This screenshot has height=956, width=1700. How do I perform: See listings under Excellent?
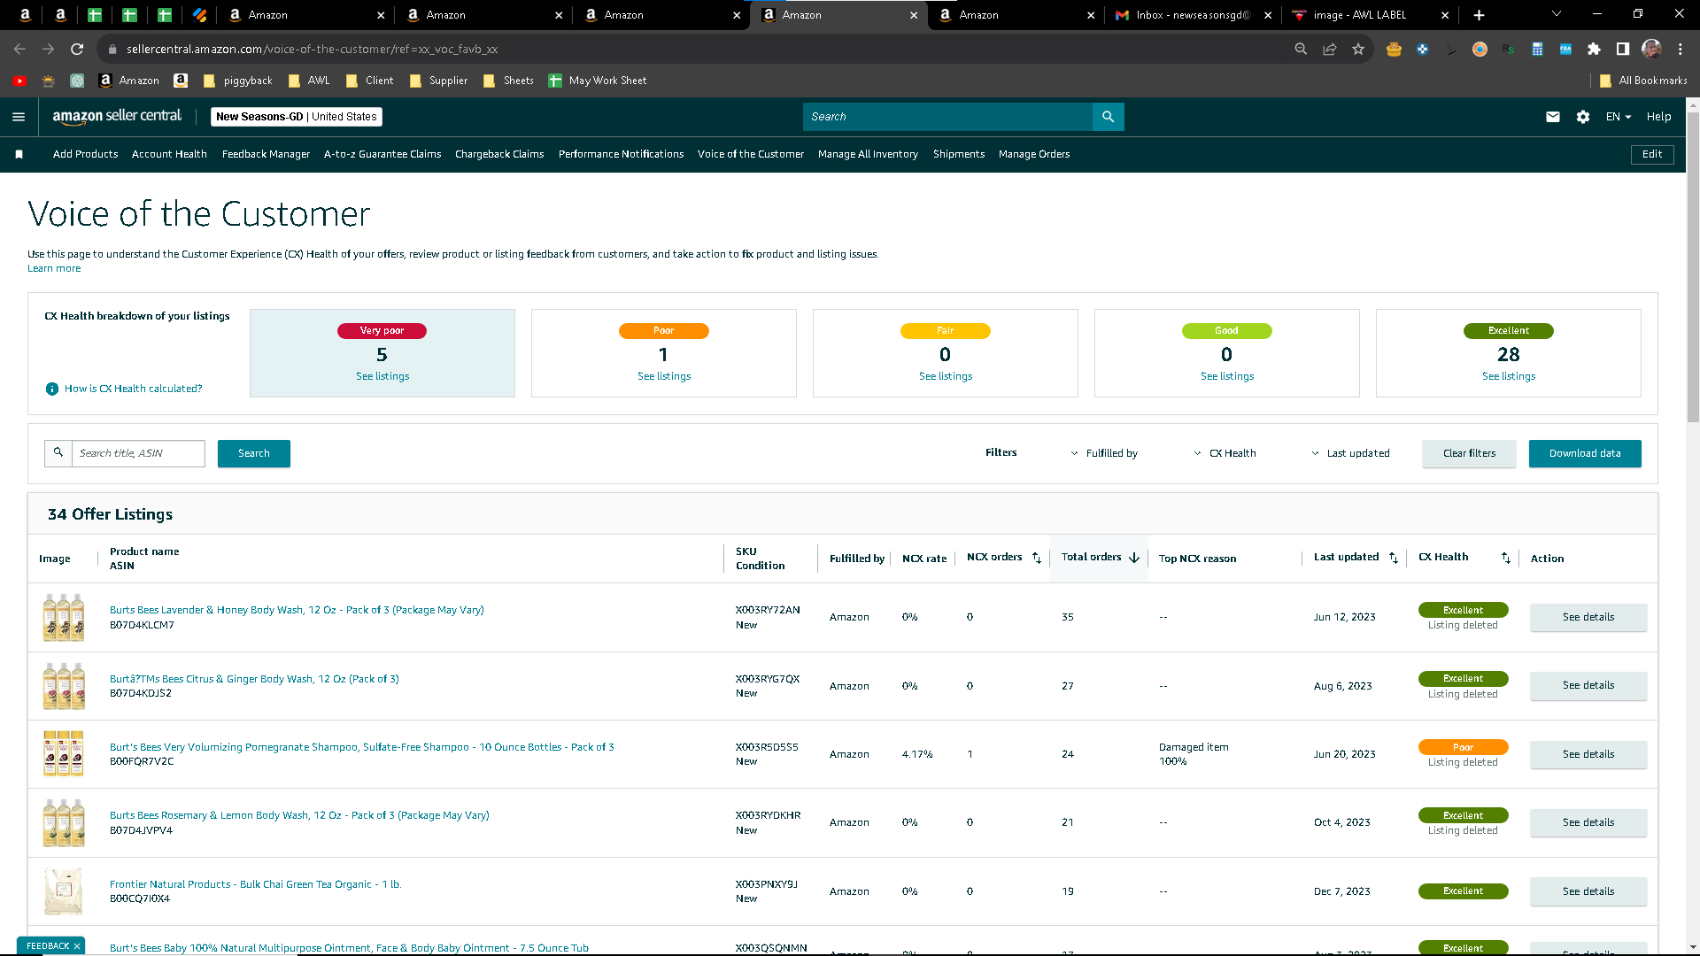coord(1509,377)
